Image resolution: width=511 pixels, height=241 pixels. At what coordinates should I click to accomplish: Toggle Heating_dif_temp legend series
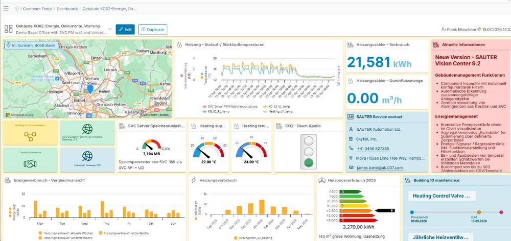pos(277,111)
